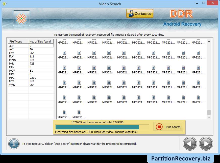Click the count 111 in the FLV row
Image resolution: width=220 pixels, height=163 pixels.
[x=32, y=56]
